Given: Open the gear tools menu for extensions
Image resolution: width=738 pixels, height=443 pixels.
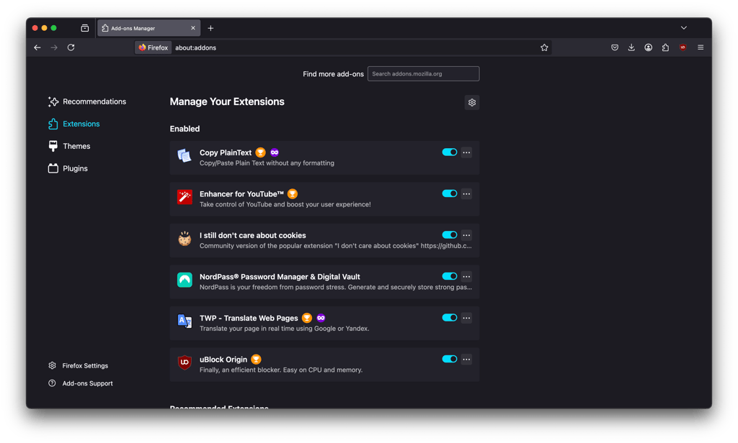Looking at the screenshot, I should pyautogui.click(x=472, y=102).
